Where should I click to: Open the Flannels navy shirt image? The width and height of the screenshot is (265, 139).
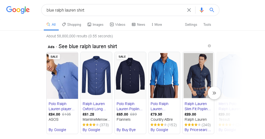pyautogui.click(x=130, y=76)
